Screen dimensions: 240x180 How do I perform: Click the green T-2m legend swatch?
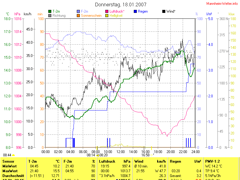(50, 11)
